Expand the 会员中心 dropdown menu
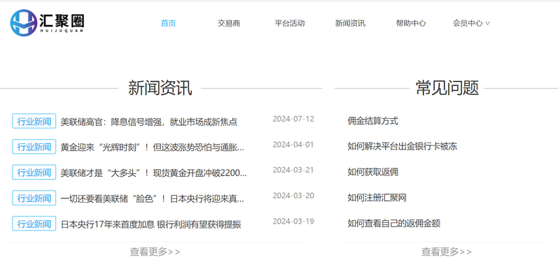560x262 pixels. (x=471, y=24)
